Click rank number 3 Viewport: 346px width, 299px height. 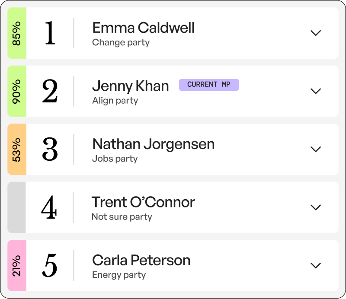point(50,149)
